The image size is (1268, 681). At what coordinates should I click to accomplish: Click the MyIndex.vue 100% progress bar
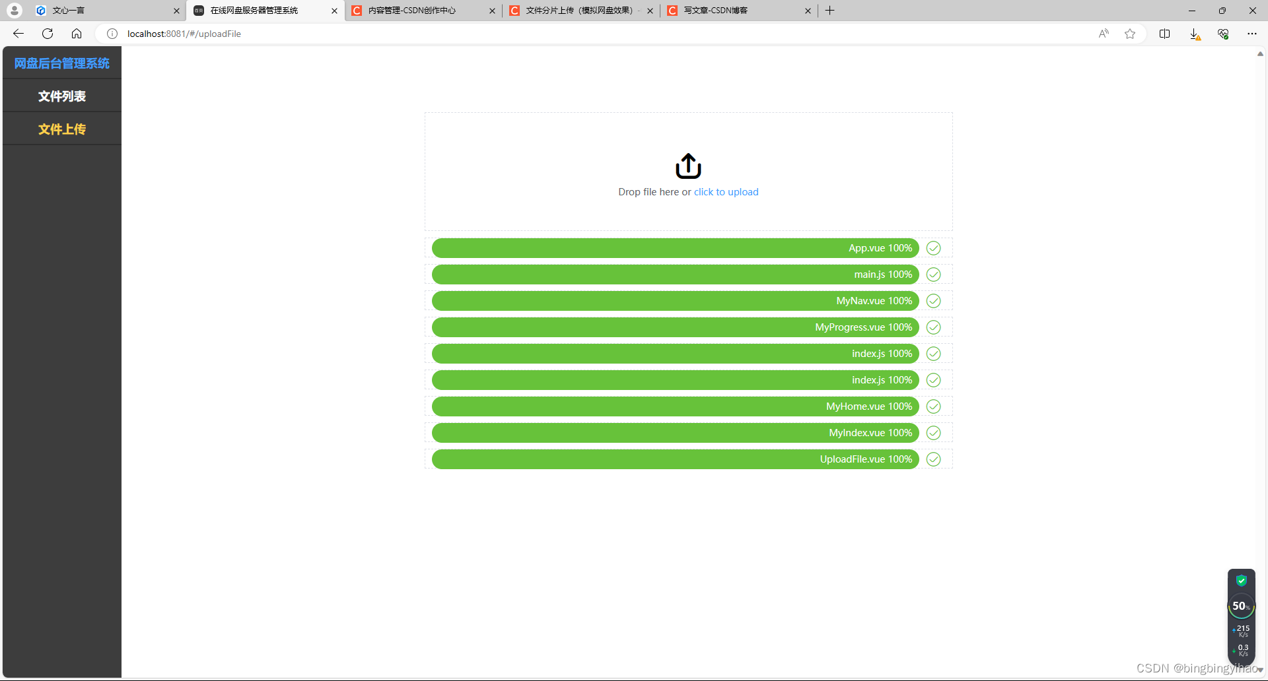point(675,433)
